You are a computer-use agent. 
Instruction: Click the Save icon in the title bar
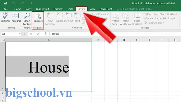pyautogui.click(x=5, y=3)
